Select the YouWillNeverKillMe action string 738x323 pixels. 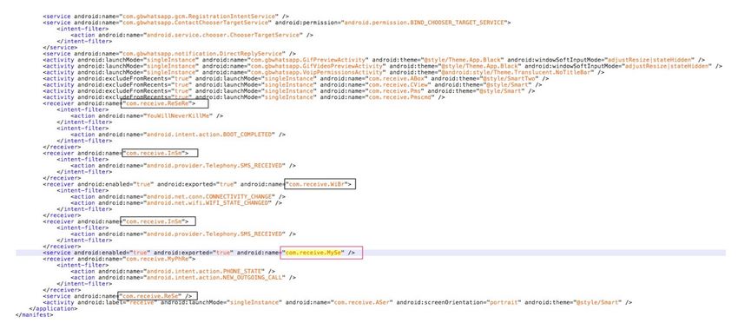click(178, 115)
